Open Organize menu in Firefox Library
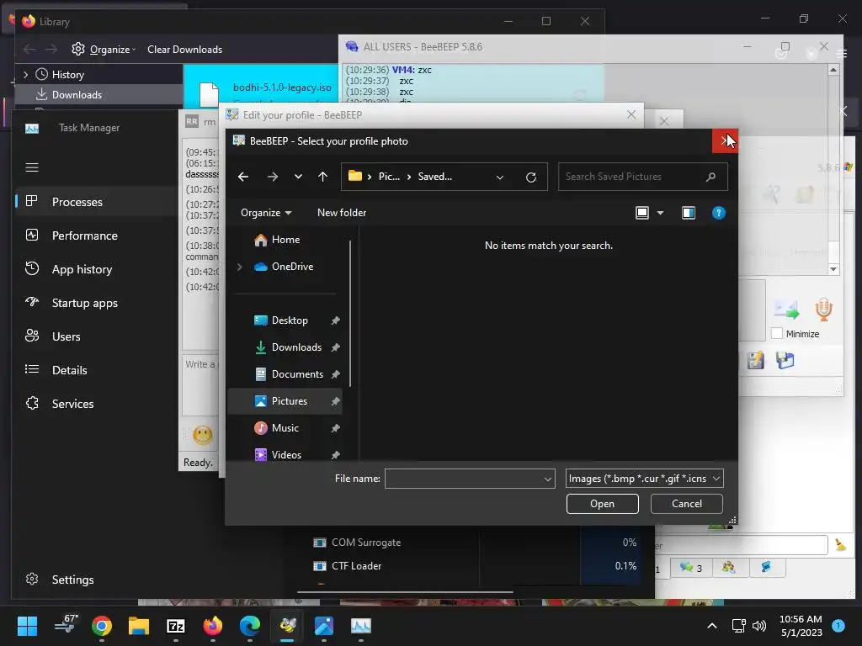 pos(104,50)
